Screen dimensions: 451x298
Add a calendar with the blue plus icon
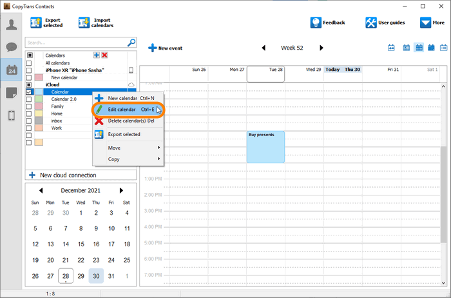pyautogui.click(x=97, y=55)
